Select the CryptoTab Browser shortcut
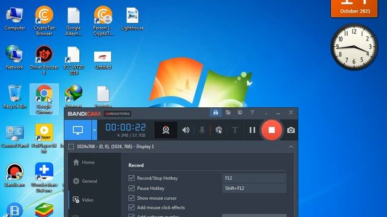This screenshot has width=387, height=217. (x=44, y=21)
